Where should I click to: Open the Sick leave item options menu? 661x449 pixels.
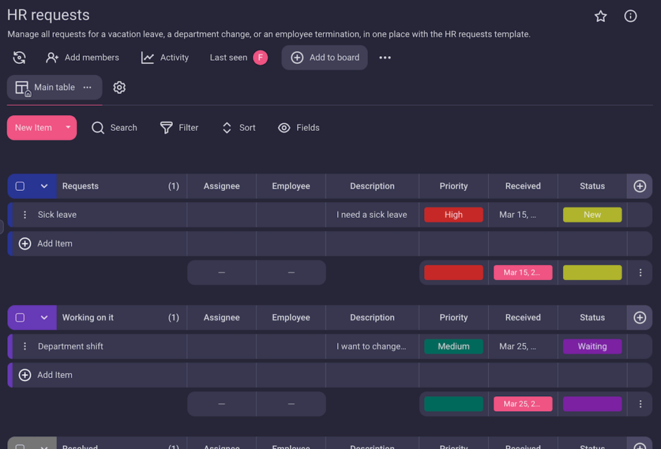(25, 214)
